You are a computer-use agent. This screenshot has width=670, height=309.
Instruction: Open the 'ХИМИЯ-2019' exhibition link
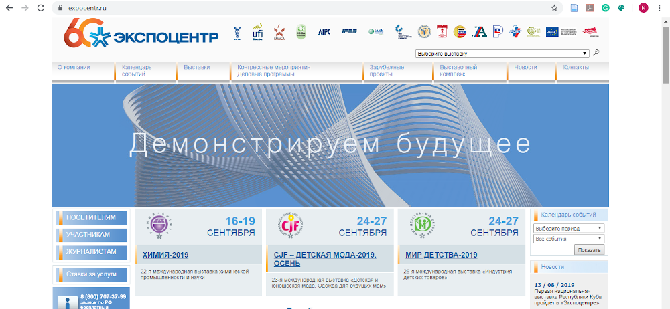click(x=165, y=255)
